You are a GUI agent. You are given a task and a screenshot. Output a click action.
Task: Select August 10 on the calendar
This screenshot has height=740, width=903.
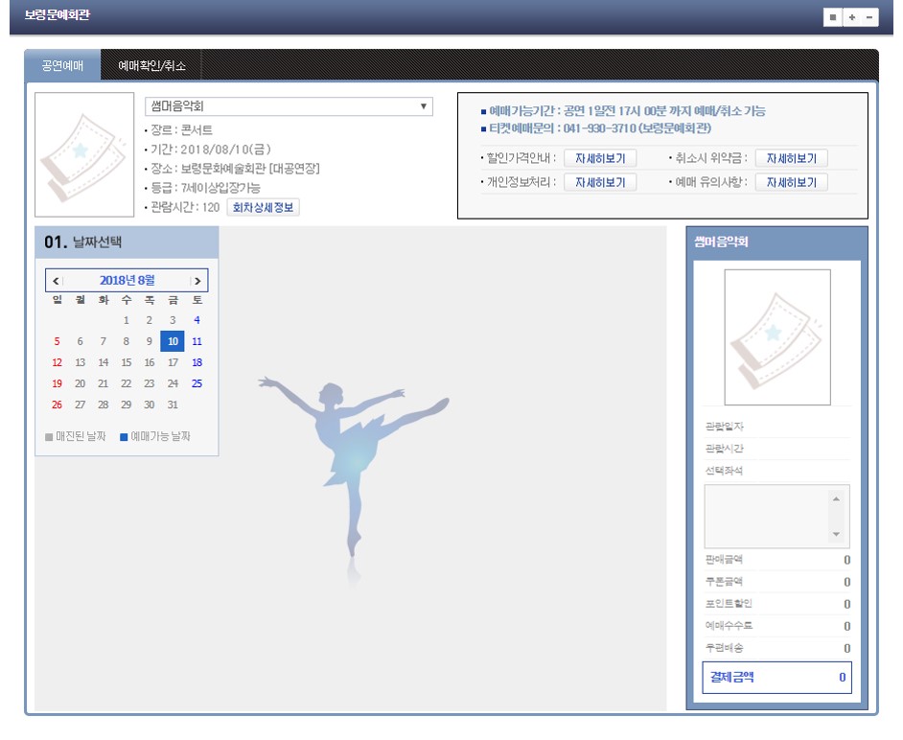173,341
